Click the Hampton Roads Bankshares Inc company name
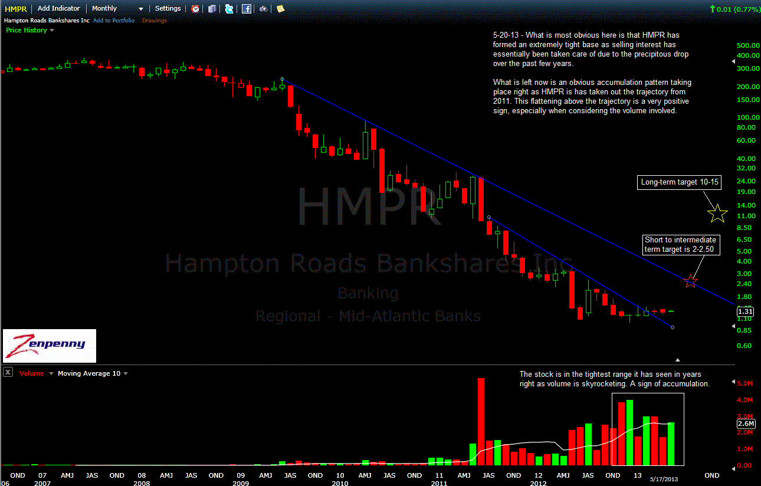This screenshot has width=761, height=486. tap(47, 20)
